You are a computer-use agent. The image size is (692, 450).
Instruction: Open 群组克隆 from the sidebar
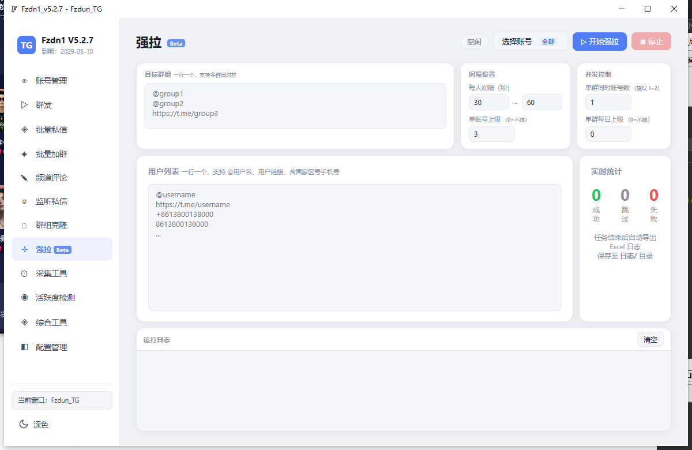[62, 226]
